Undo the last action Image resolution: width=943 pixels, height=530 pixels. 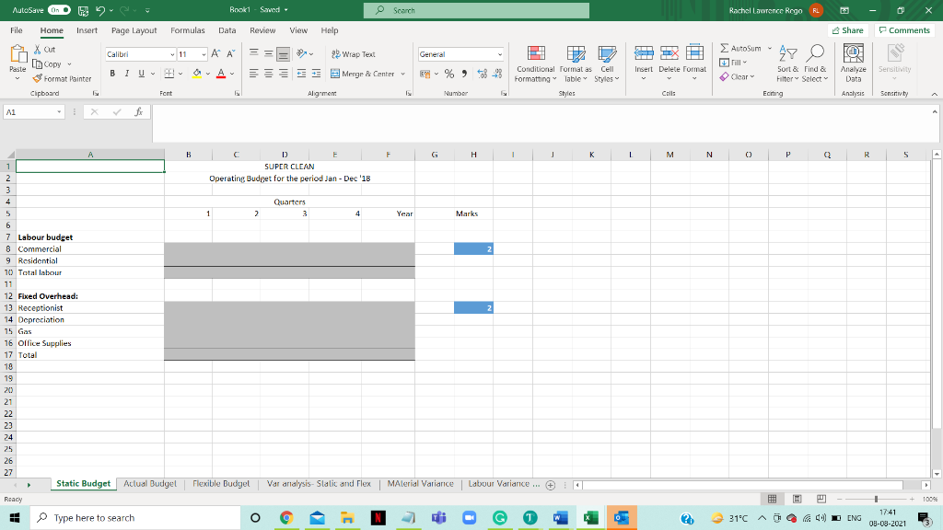100,10
